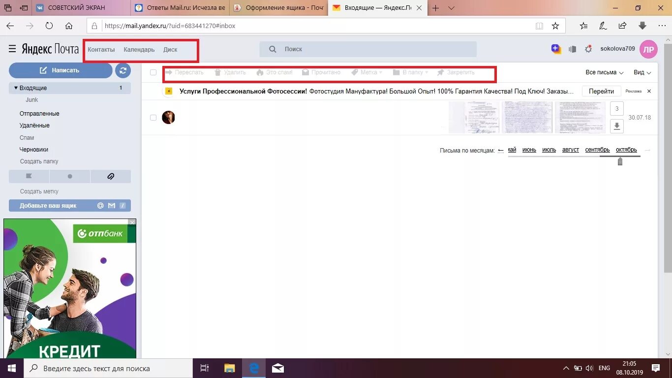
Task: Download all attachments from the 30.07.18 email
Action: pyautogui.click(x=617, y=126)
